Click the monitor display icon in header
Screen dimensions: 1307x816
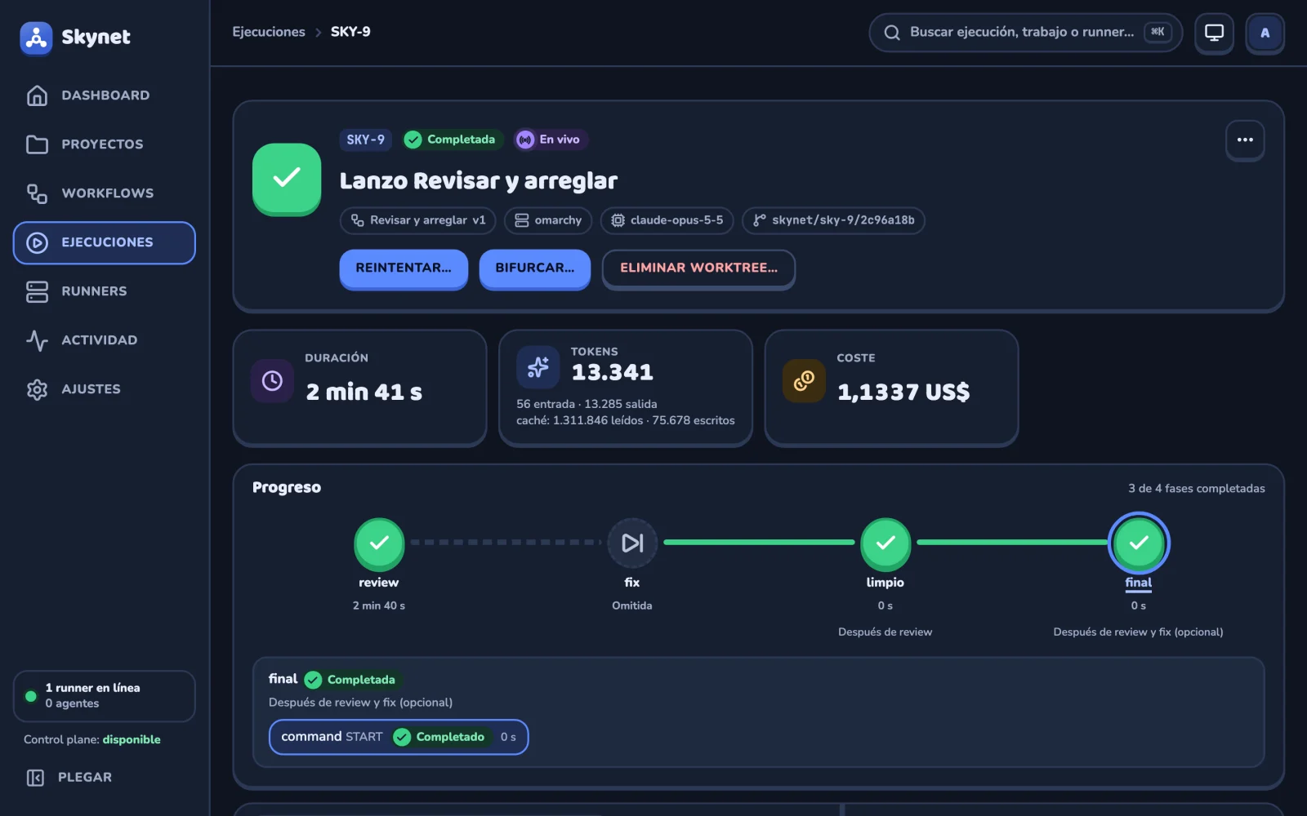pyautogui.click(x=1215, y=33)
